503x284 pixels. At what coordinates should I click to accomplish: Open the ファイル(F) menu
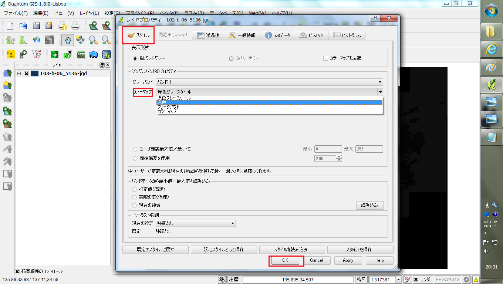coord(16,13)
